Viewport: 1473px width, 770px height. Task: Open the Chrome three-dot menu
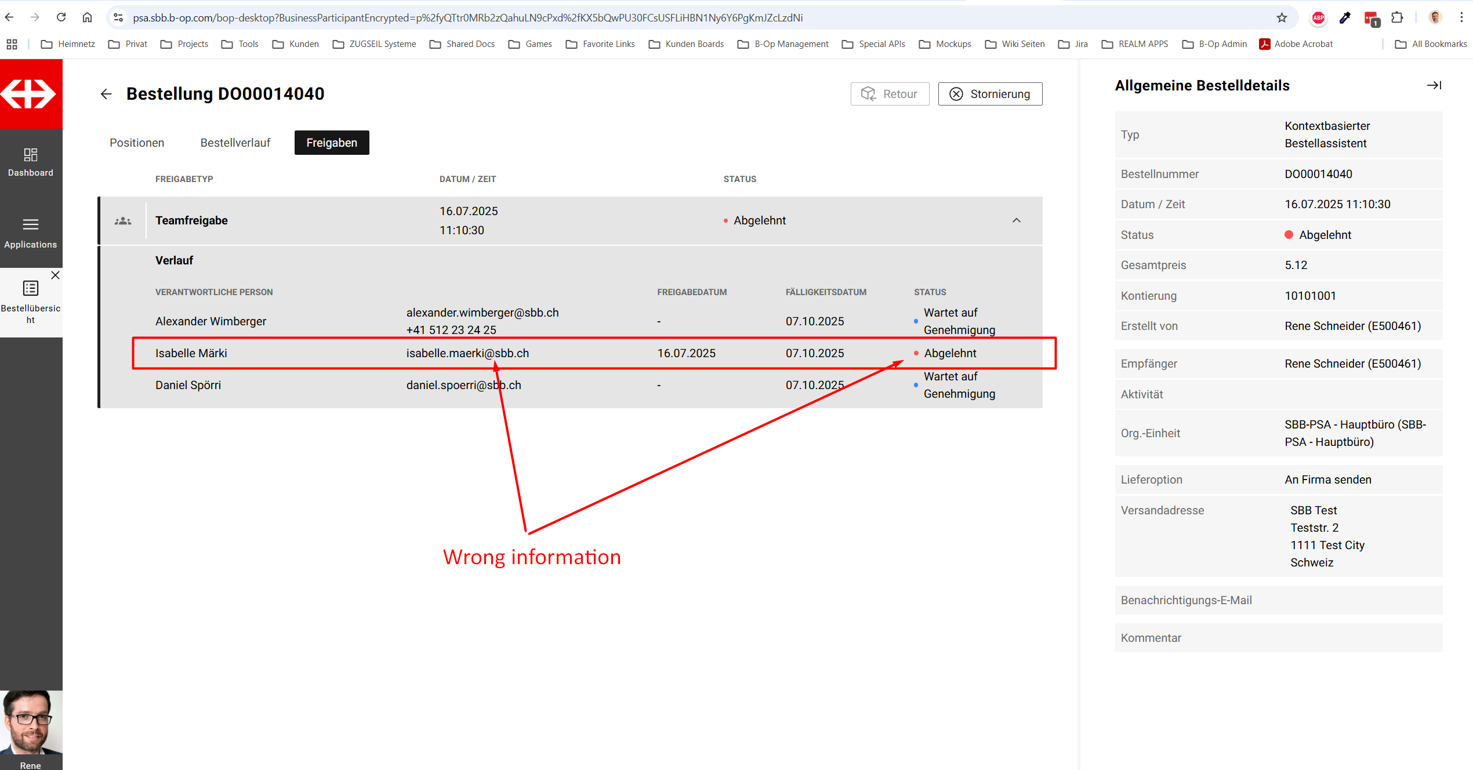coord(1461,17)
